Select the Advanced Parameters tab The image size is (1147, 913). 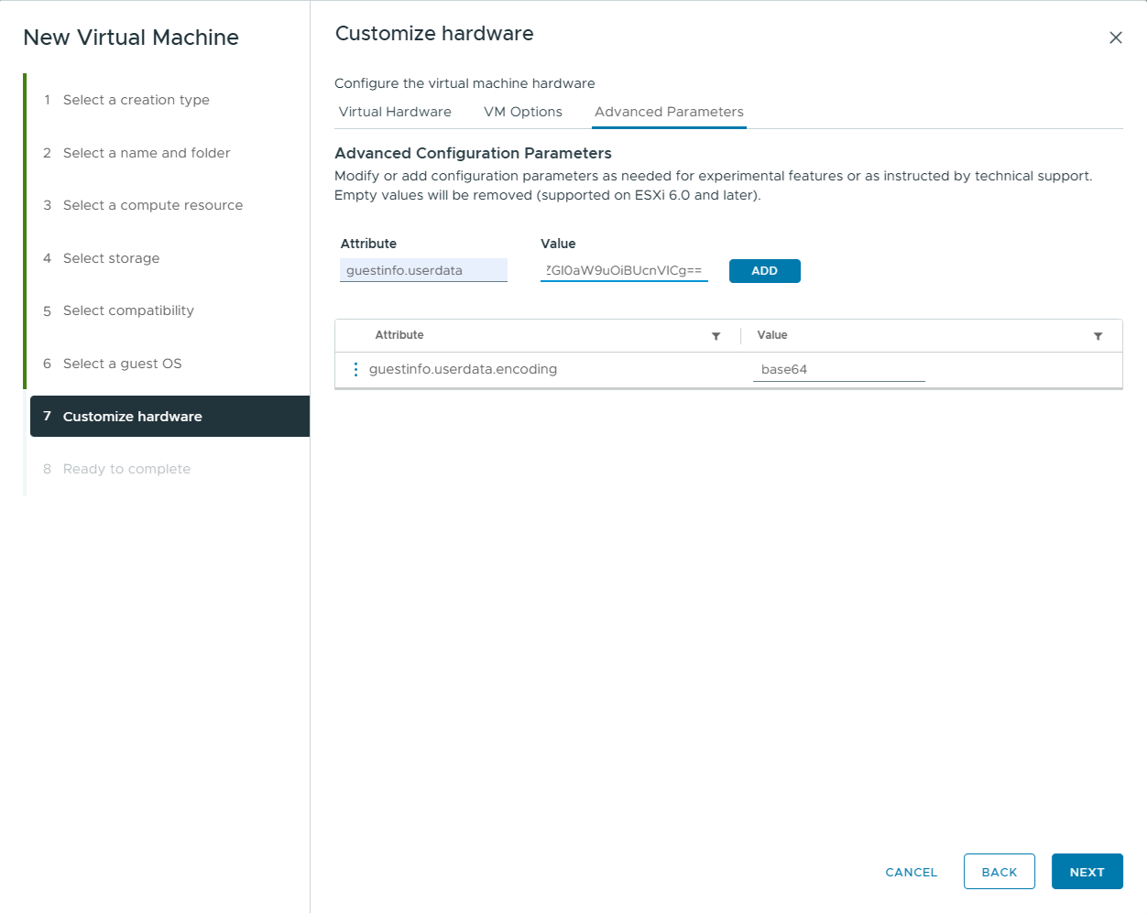669,112
